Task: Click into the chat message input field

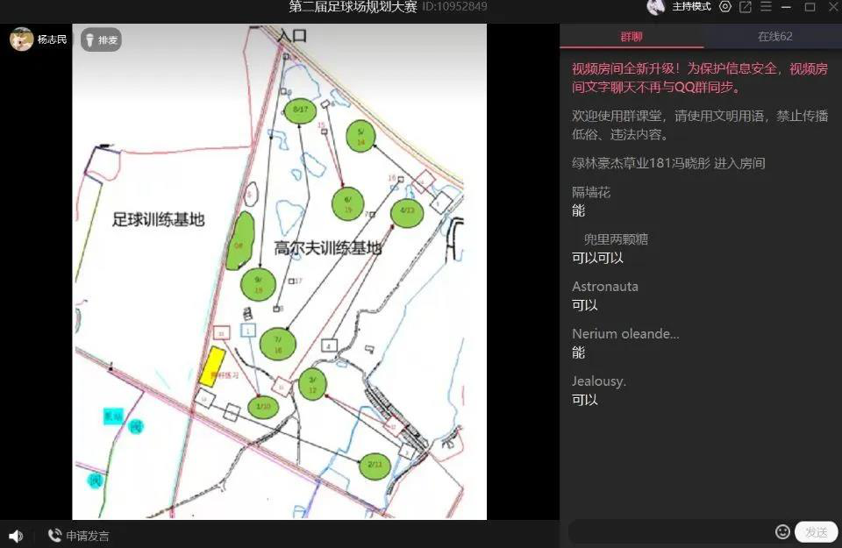Action: (x=671, y=532)
